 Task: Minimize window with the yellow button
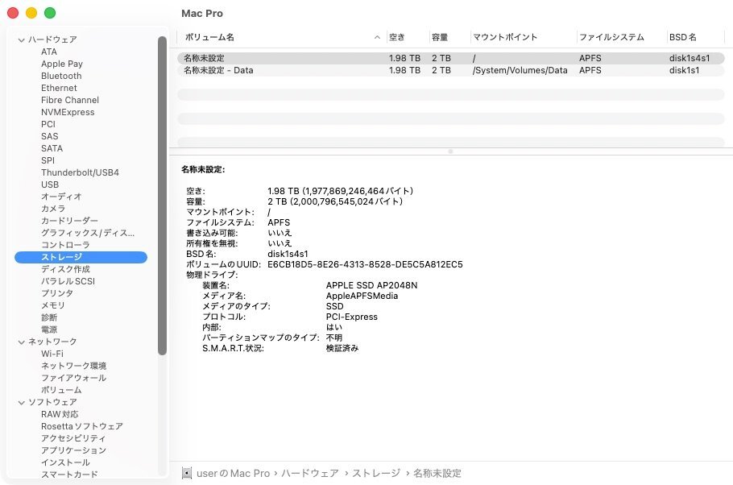coord(31,13)
